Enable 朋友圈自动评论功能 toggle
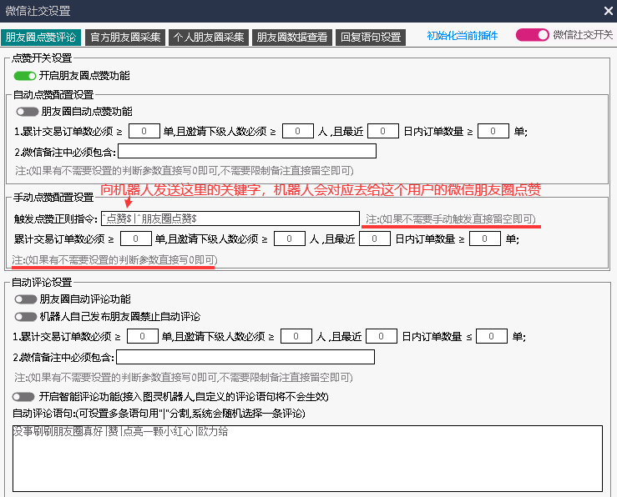 (x=25, y=299)
